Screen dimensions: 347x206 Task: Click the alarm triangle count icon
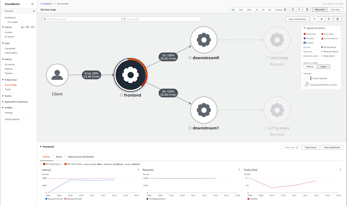click(22, 27)
